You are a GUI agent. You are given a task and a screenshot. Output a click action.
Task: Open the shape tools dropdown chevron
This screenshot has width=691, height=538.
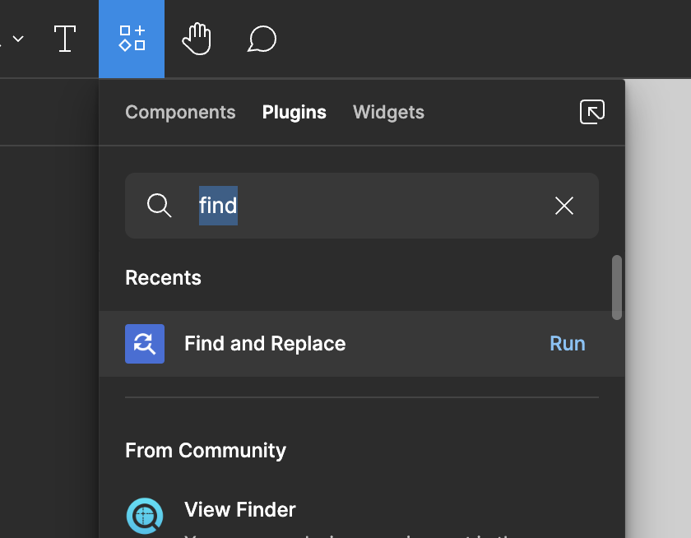tap(18, 39)
